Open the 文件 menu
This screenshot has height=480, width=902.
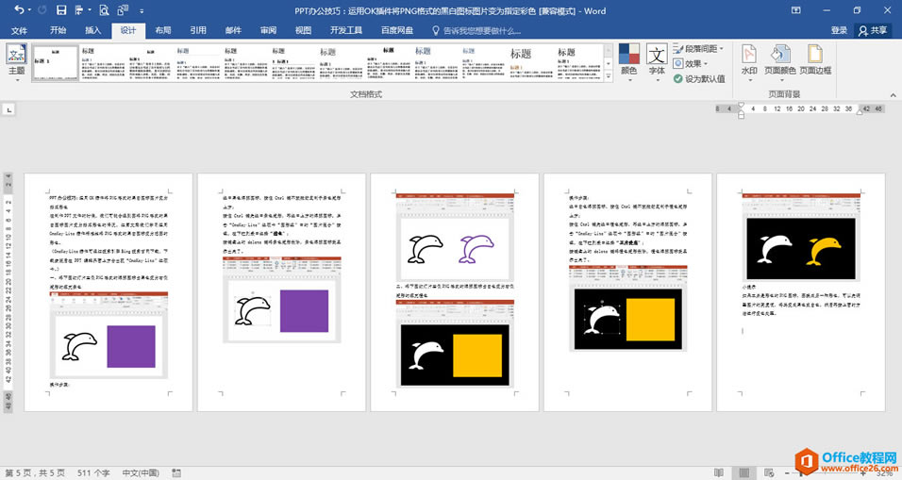point(19,30)
